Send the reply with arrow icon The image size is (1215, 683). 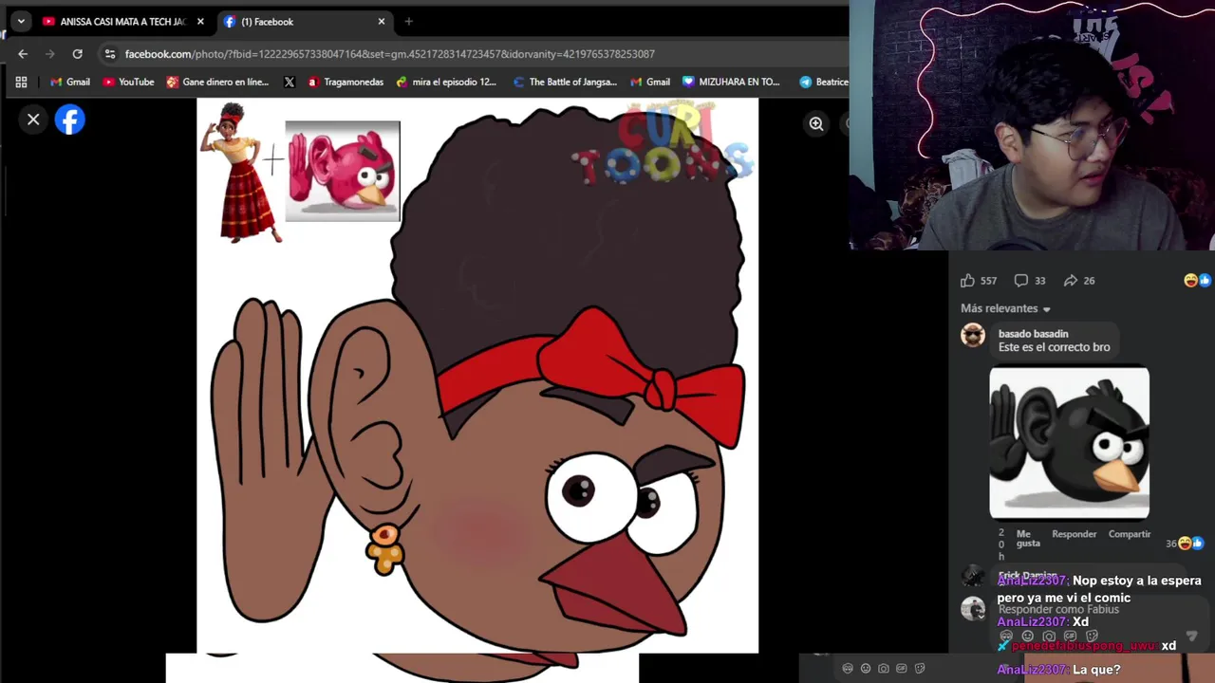pos(1192,636)
